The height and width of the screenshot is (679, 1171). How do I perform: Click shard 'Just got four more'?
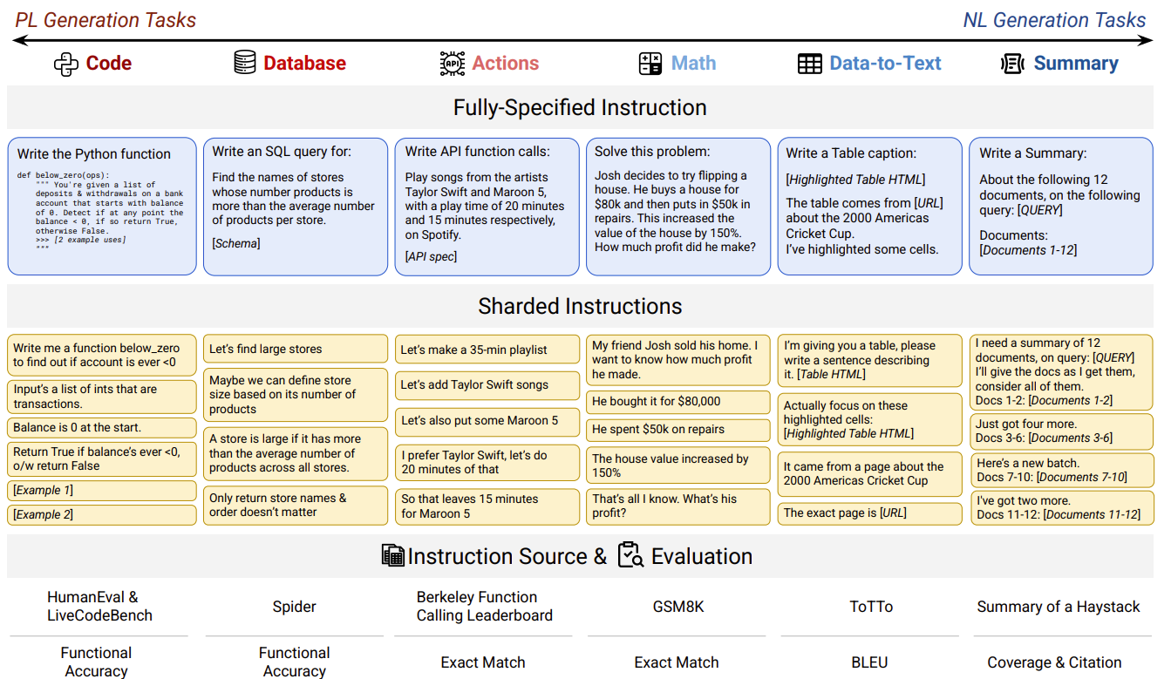[x=1062, y=431]
